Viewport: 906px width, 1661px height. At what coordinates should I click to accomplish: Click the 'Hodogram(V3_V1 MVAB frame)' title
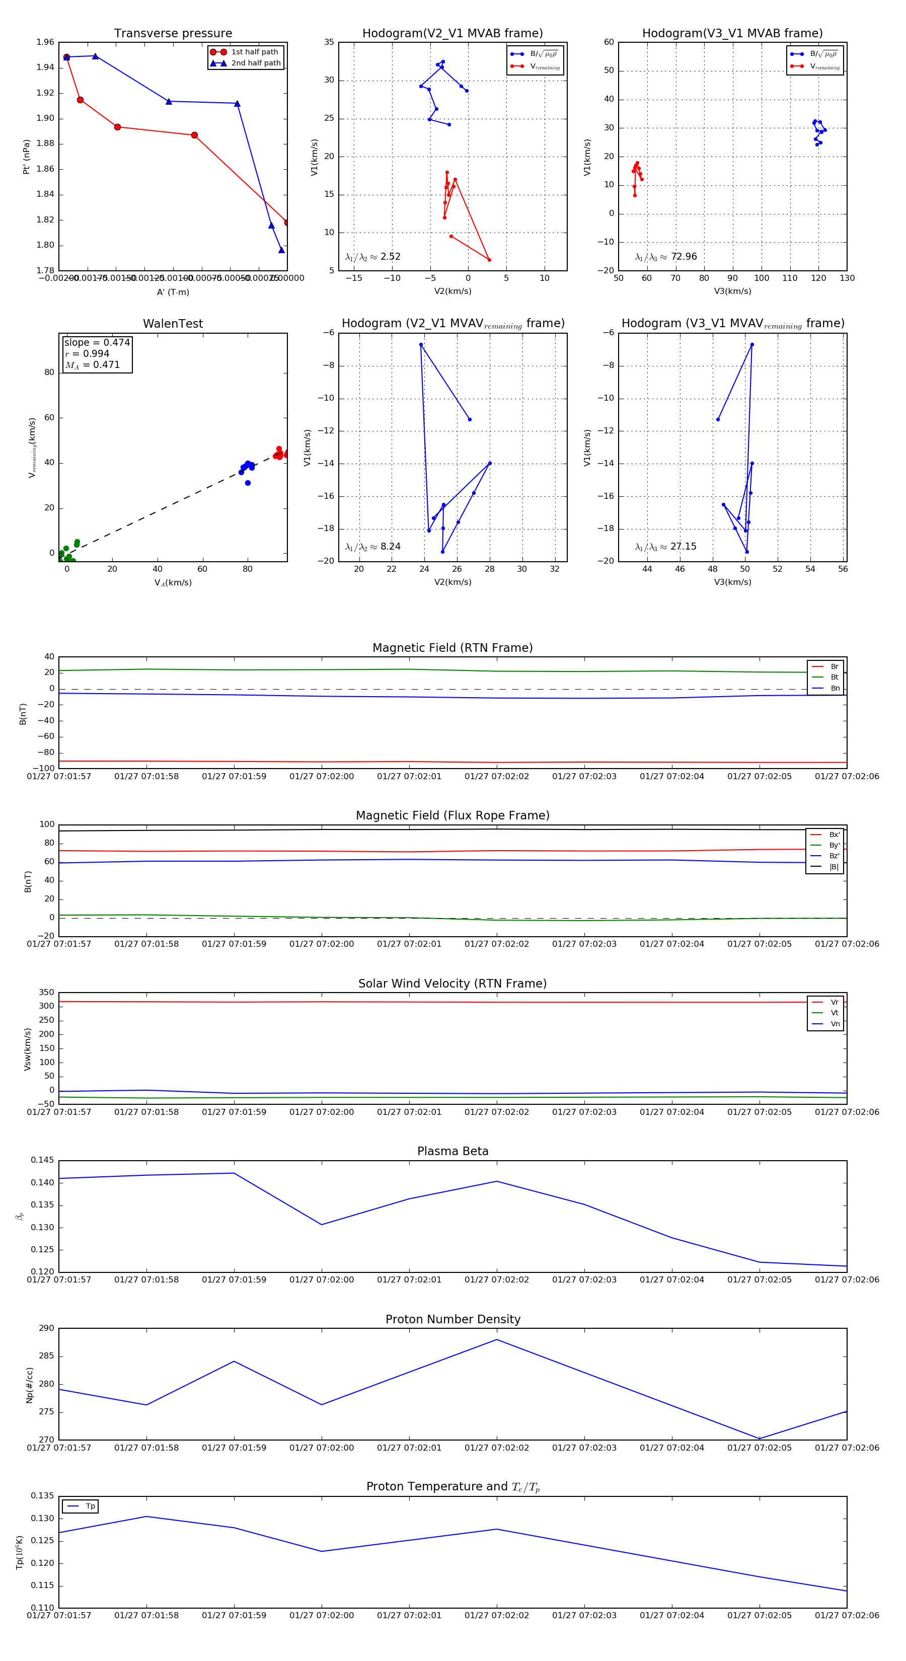[x=732, y=34]
